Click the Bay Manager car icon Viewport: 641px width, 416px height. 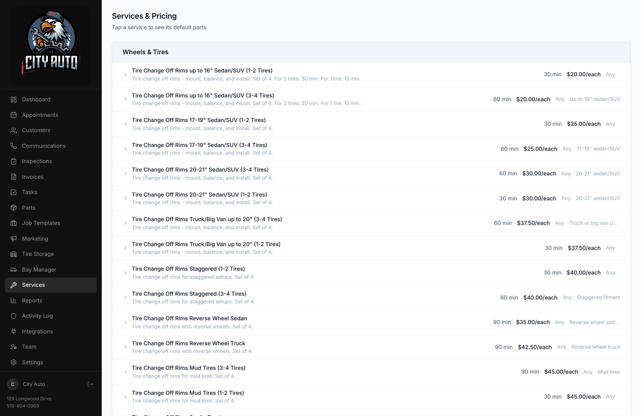[x=14, y=270]
